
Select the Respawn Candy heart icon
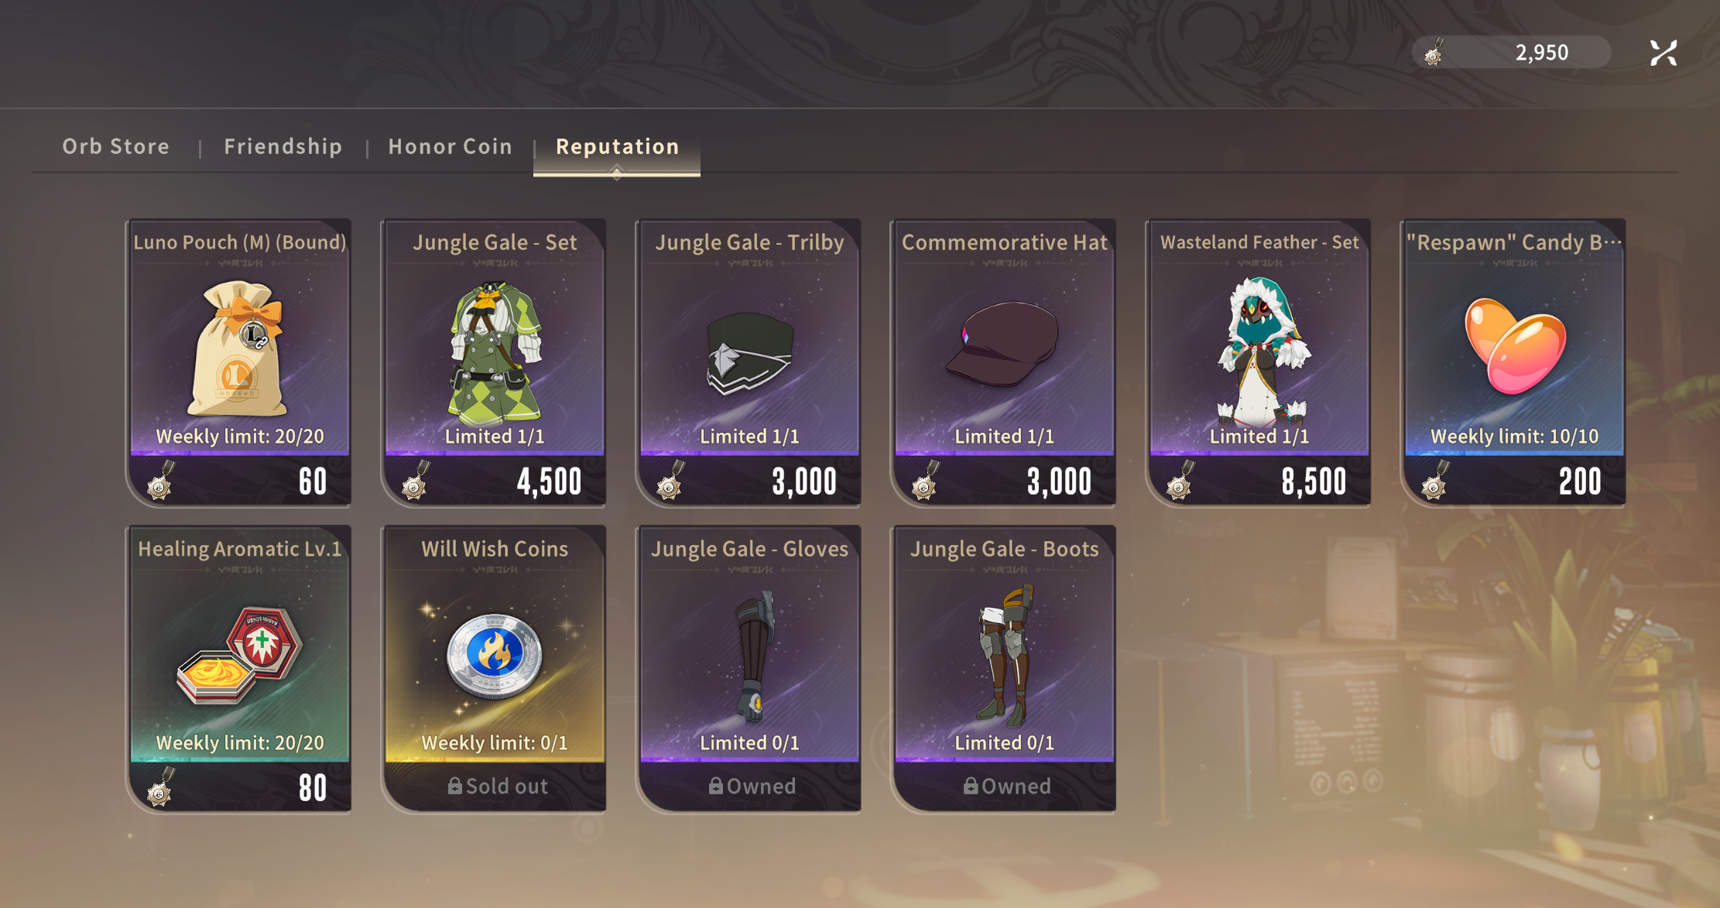1514,346
